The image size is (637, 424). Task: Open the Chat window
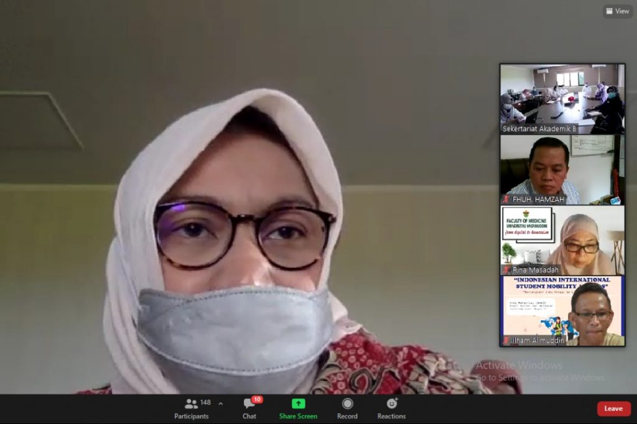pyautogui.click(x=249, y=408)
